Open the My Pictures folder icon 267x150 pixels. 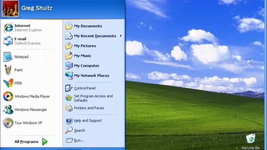point(69,46)
